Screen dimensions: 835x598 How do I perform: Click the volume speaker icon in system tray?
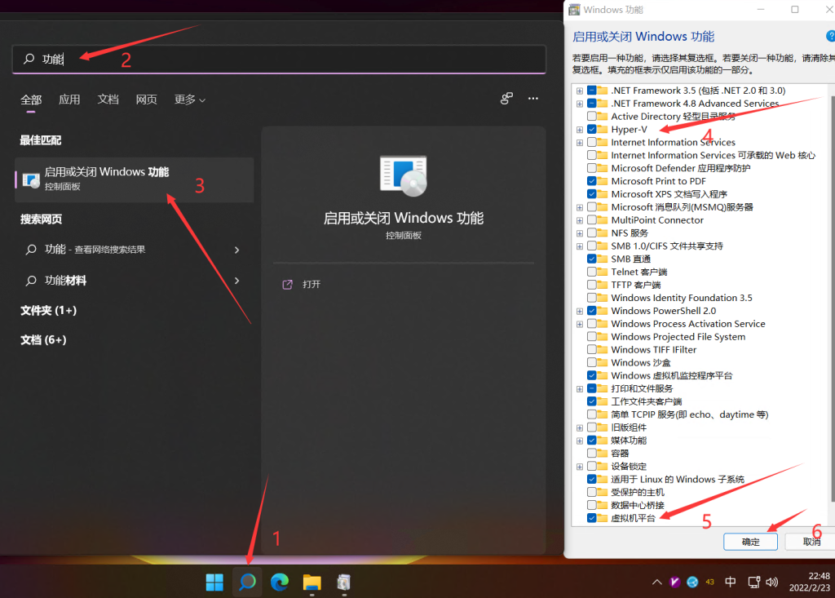pyautogui.click(x=771, y=582)
